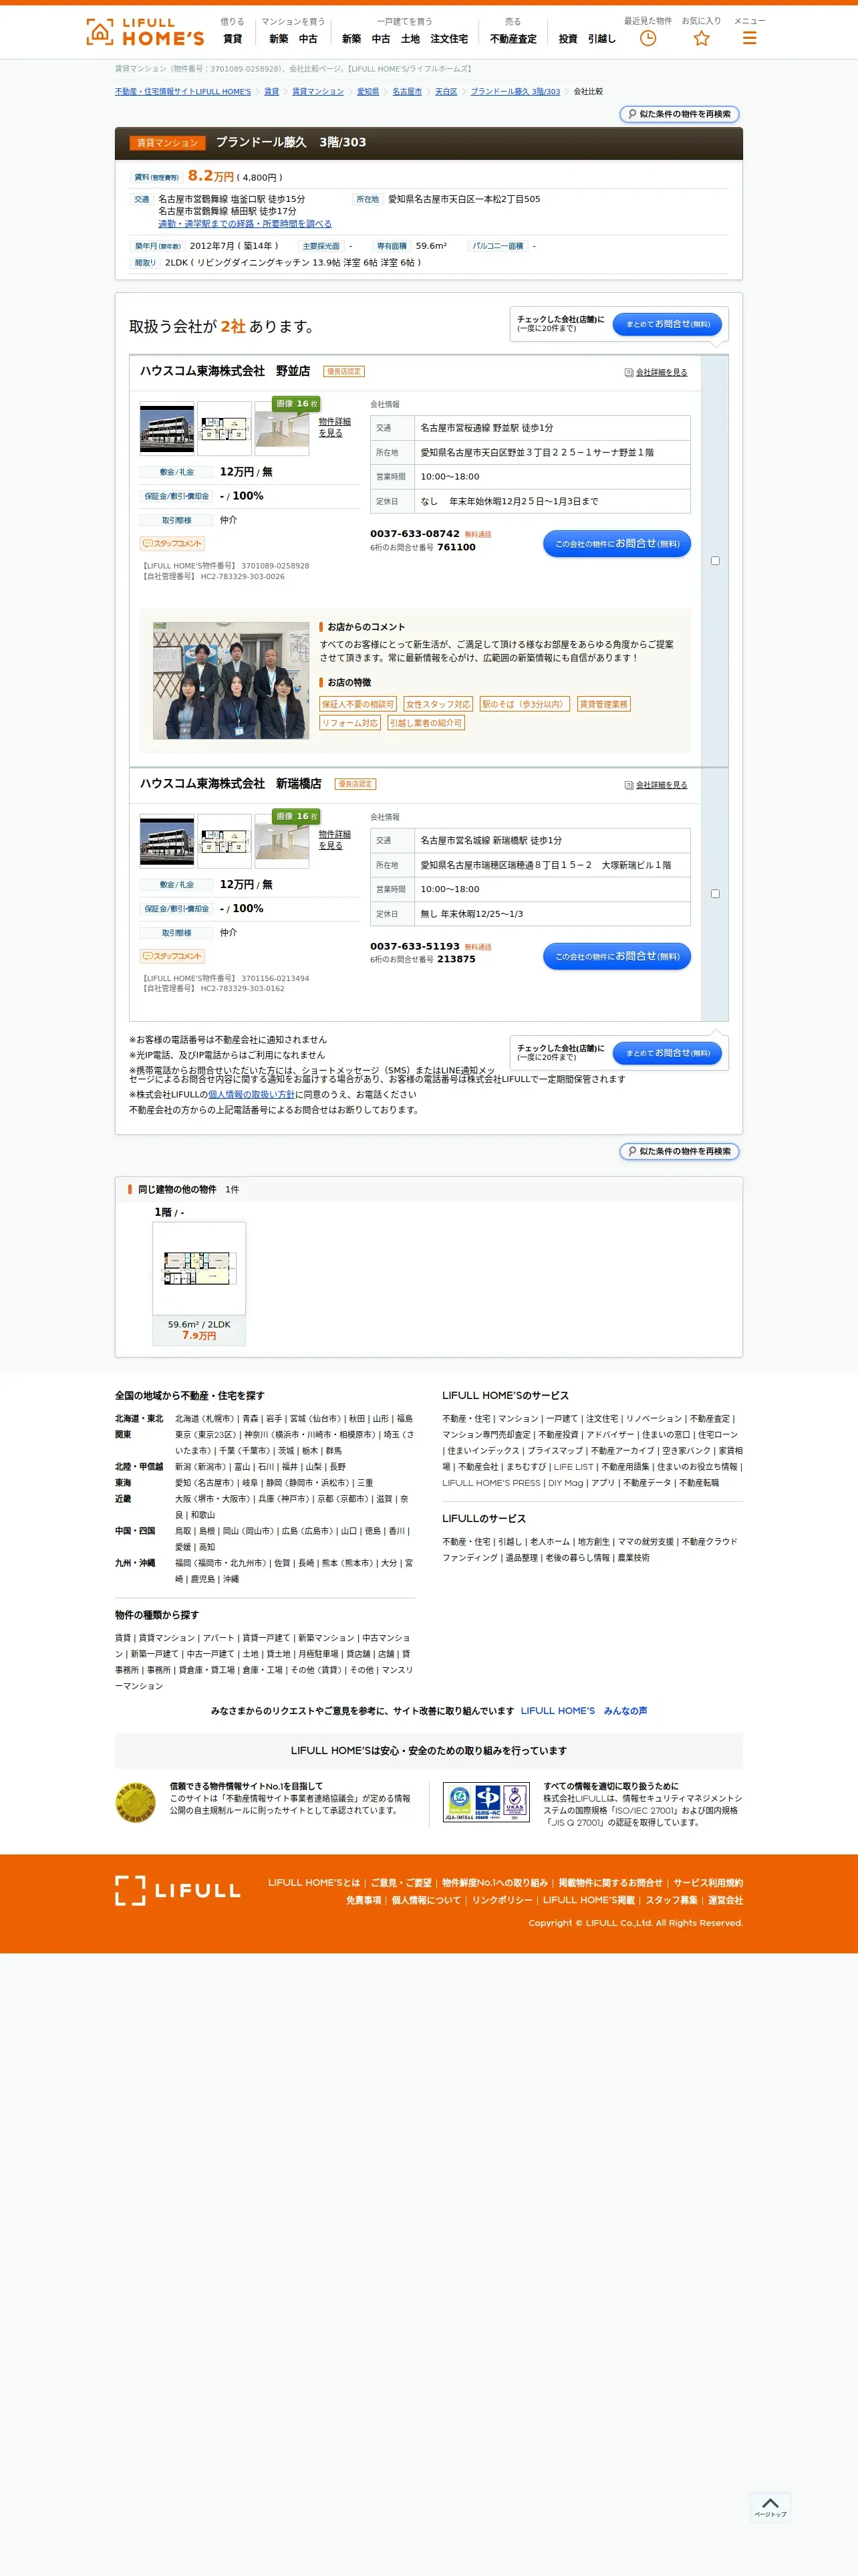Click the gold 不動産情報サイト certification badge

pos(136,1802)
